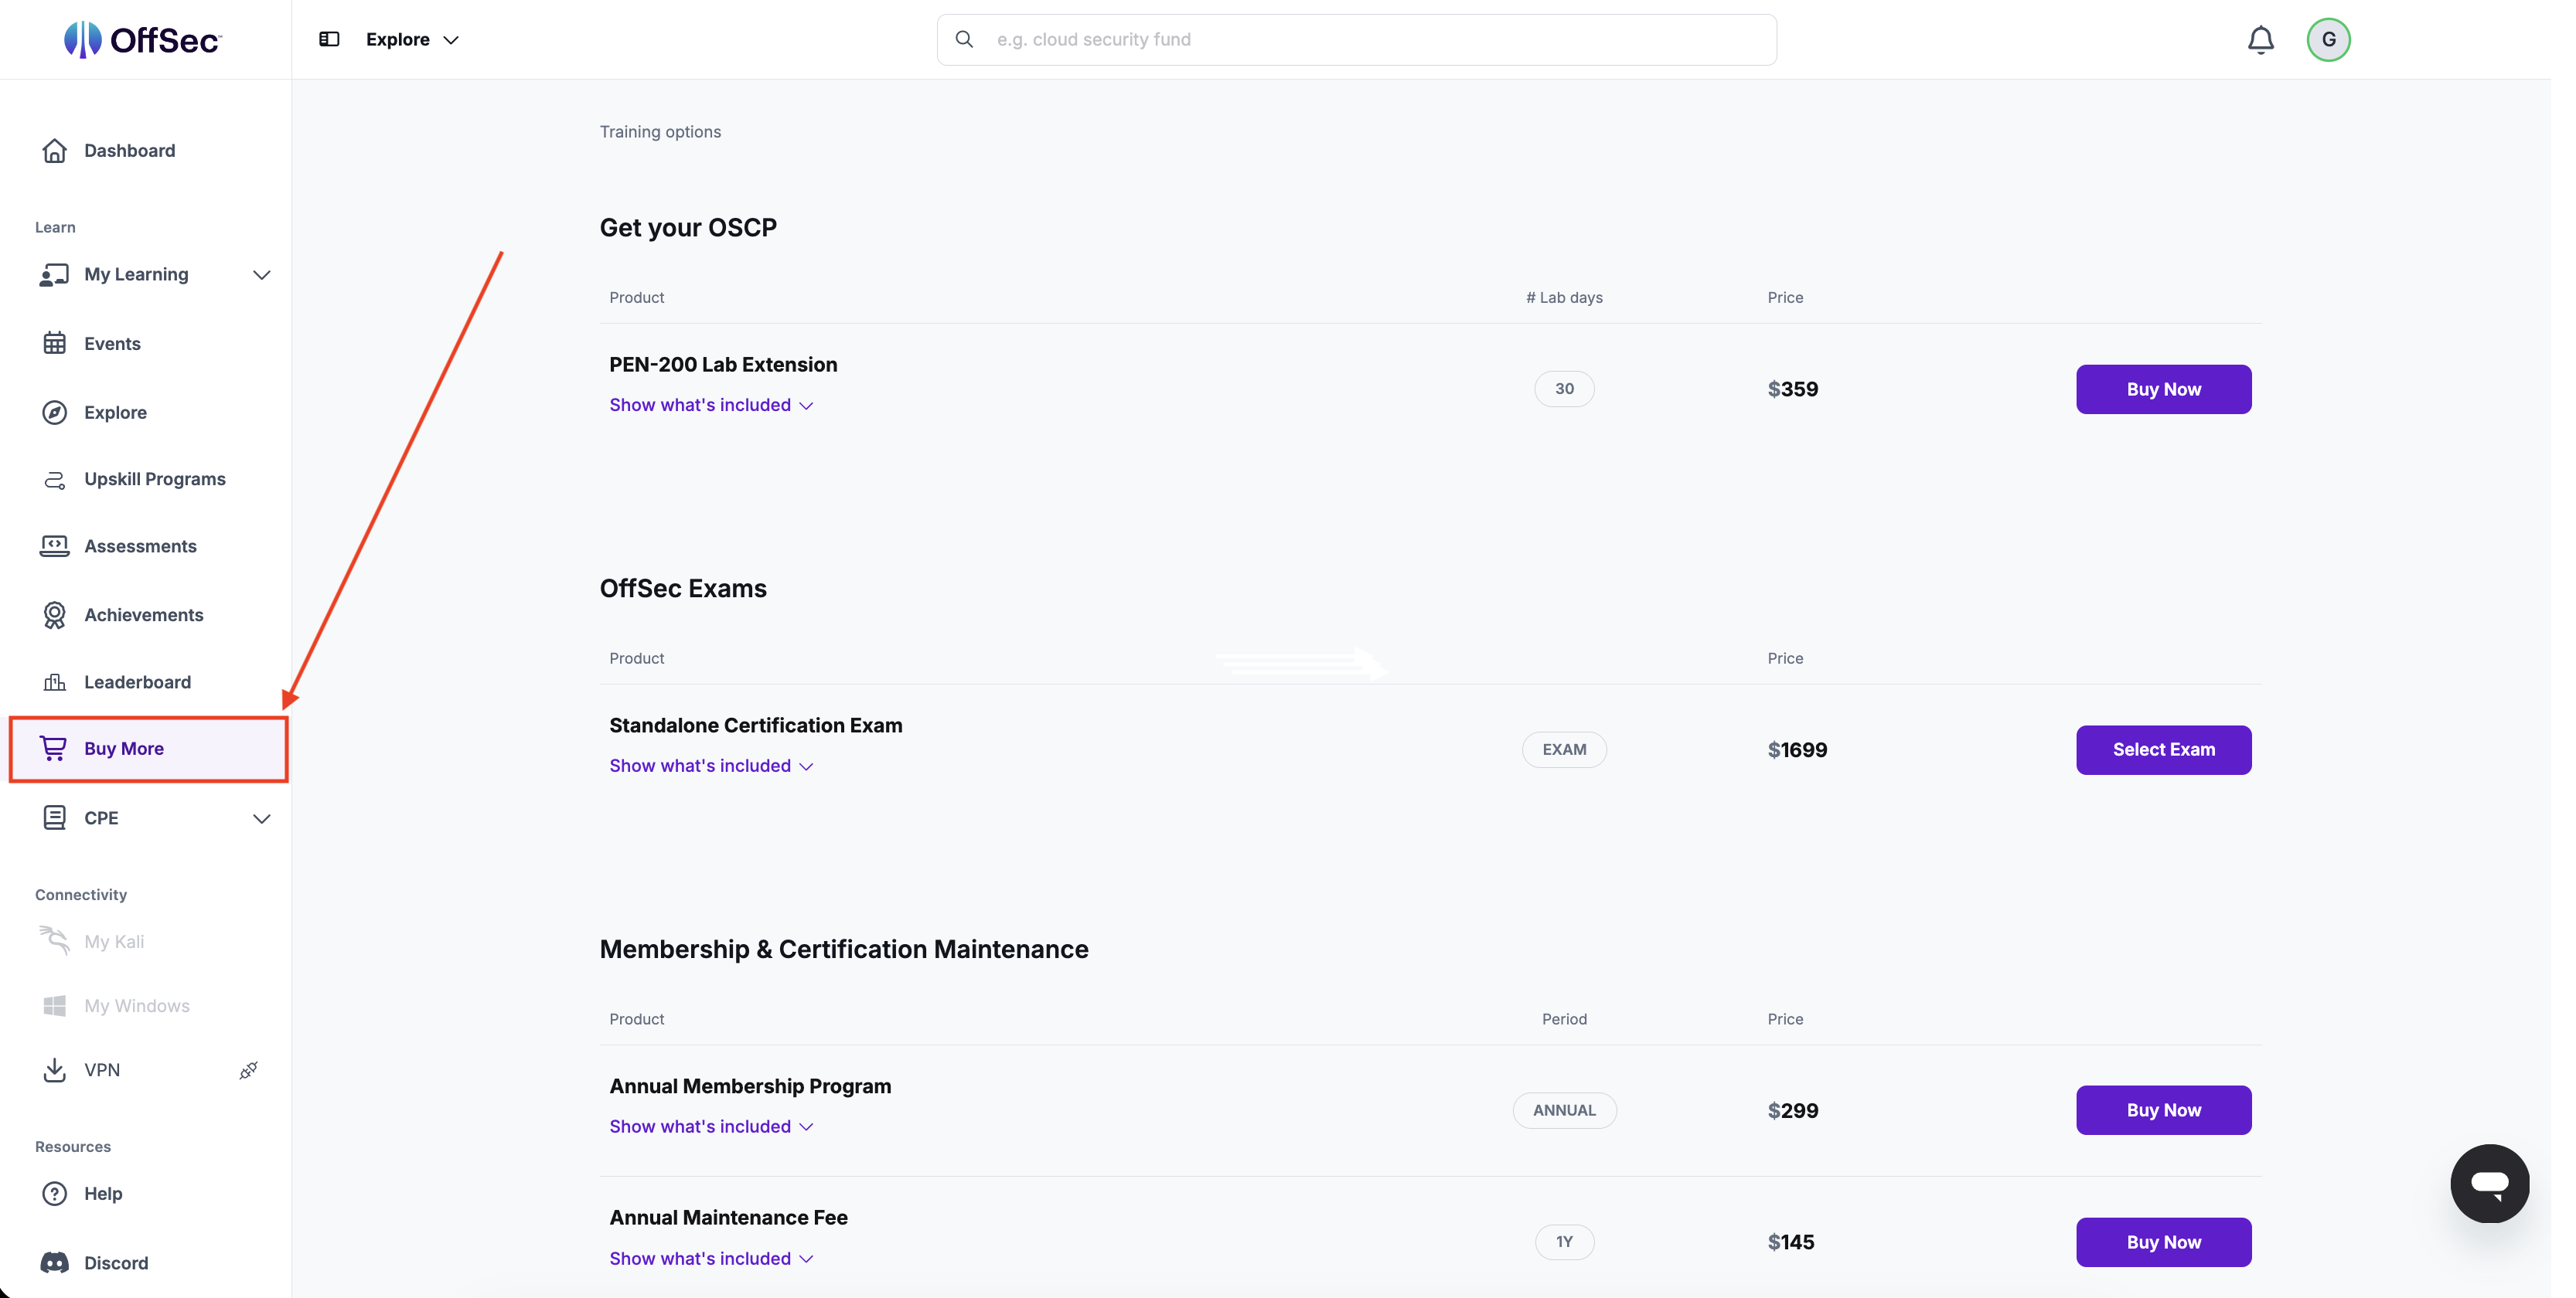
Task: Expand the CPE submenu chevron
Action: click(x=261, y=818)
